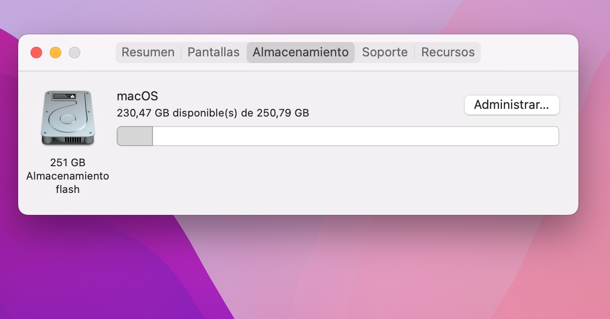Screen dimensions: 610x319
Task: Click the 251 GB capacity label
Action: [67, 162]
